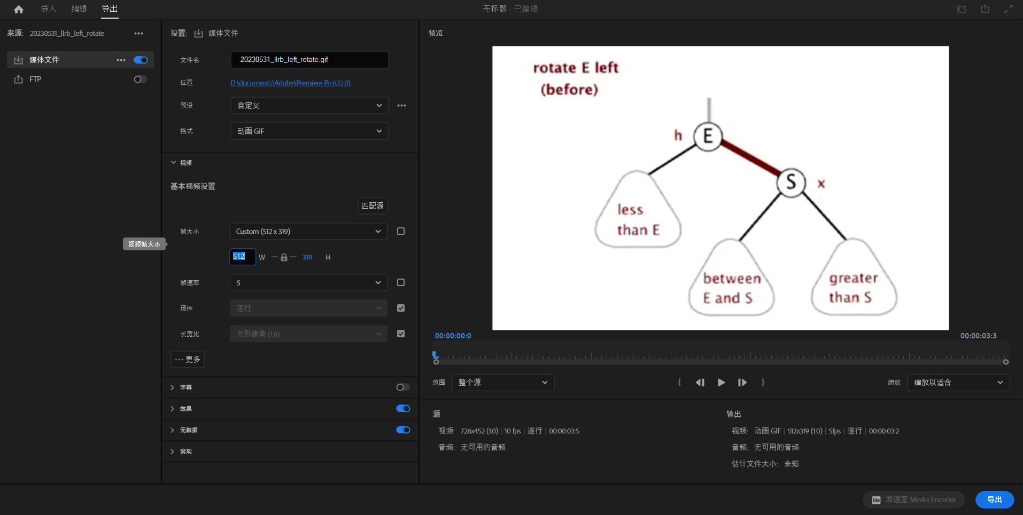The height and width of the screenshot is (515, 1023).
Task: Click the preview timeline playhead
Action: coord(436,354)
